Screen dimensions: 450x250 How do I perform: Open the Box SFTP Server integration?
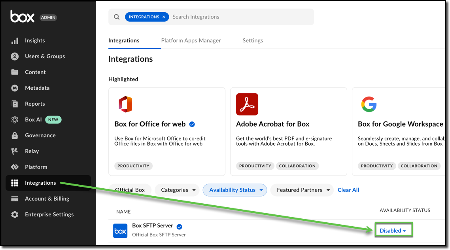[x=153, y=225]
